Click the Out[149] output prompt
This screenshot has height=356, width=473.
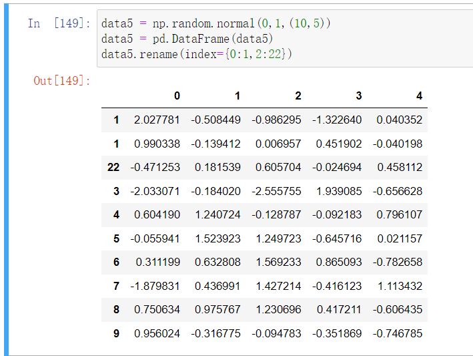[62, 81]
